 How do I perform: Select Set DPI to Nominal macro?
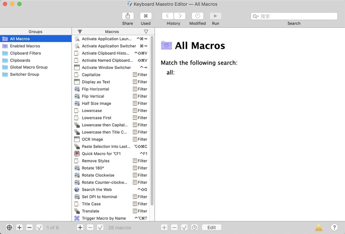pos(111,197)
